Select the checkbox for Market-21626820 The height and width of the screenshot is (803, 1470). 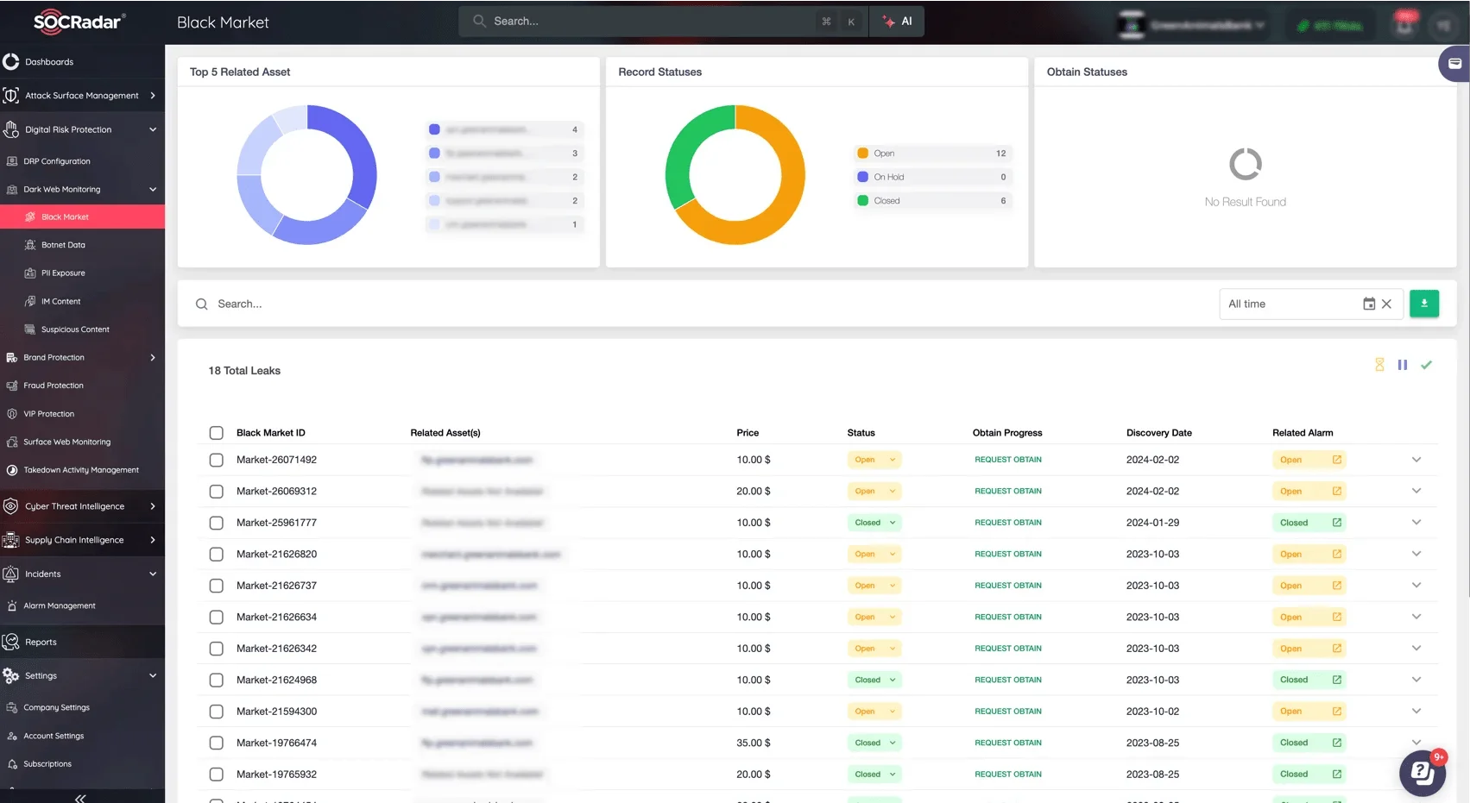click(x=217, y=555)
